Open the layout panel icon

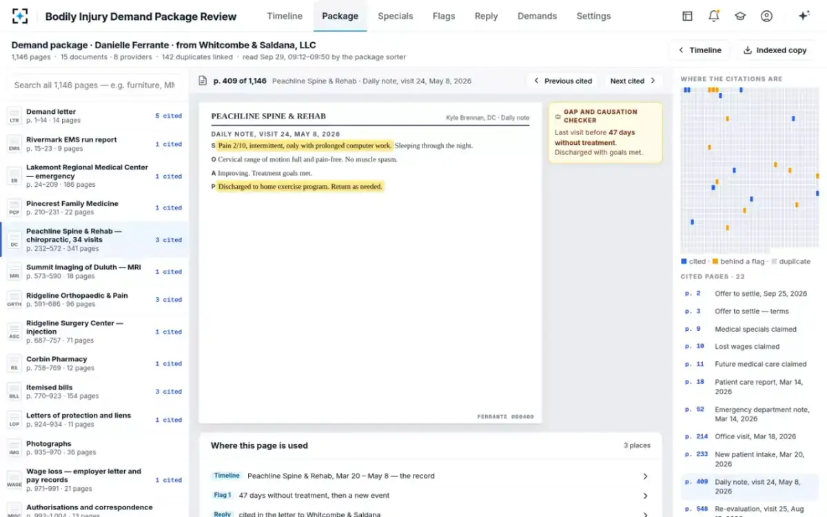(687, 16)
